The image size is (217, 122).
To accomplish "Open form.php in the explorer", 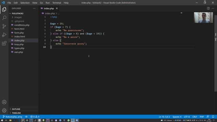I will pyautogui.click(x=19, y=33).
